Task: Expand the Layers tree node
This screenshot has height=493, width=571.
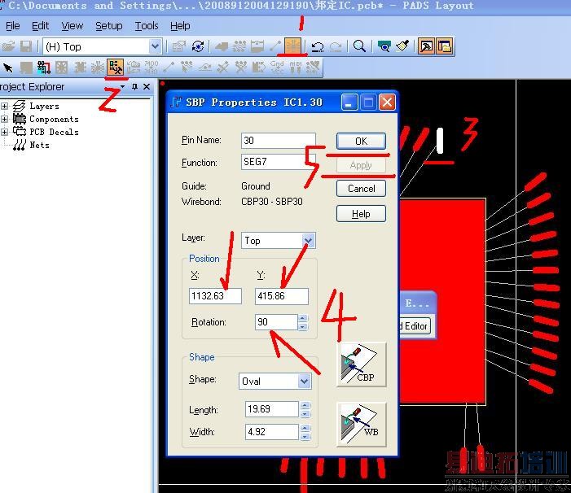Action: (4, 106)
